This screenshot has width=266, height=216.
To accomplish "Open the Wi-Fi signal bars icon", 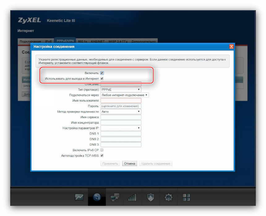I will tap(132, 197).
